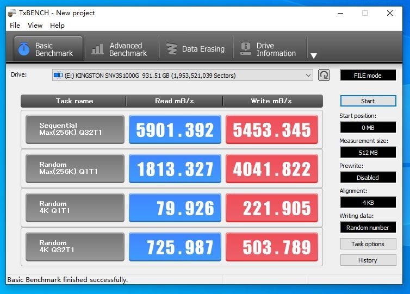Switch to the Data Erasing tab

[x=196, y=49]
